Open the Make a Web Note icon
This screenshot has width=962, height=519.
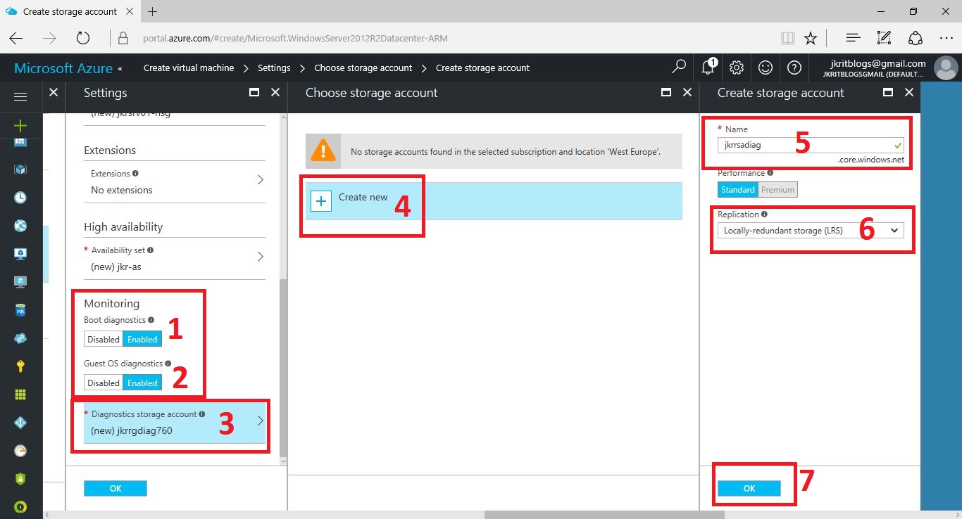point(884,38)
